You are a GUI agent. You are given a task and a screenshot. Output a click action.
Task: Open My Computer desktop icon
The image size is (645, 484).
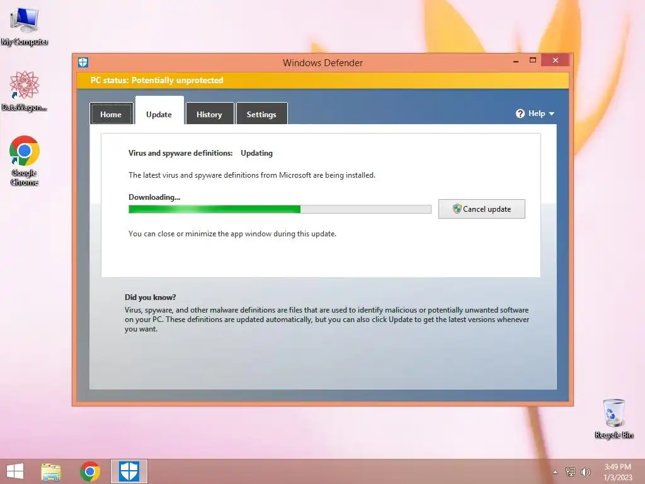[x=25, y=25]
